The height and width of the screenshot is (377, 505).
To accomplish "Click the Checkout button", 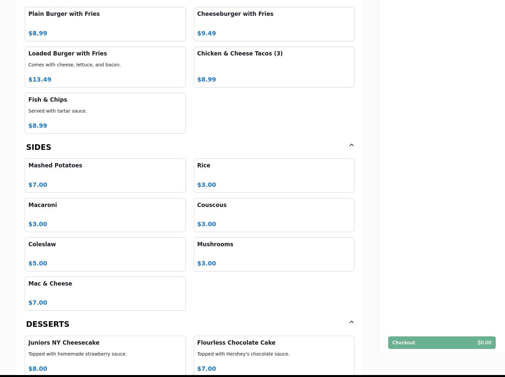I will click(x=442, y=343).
